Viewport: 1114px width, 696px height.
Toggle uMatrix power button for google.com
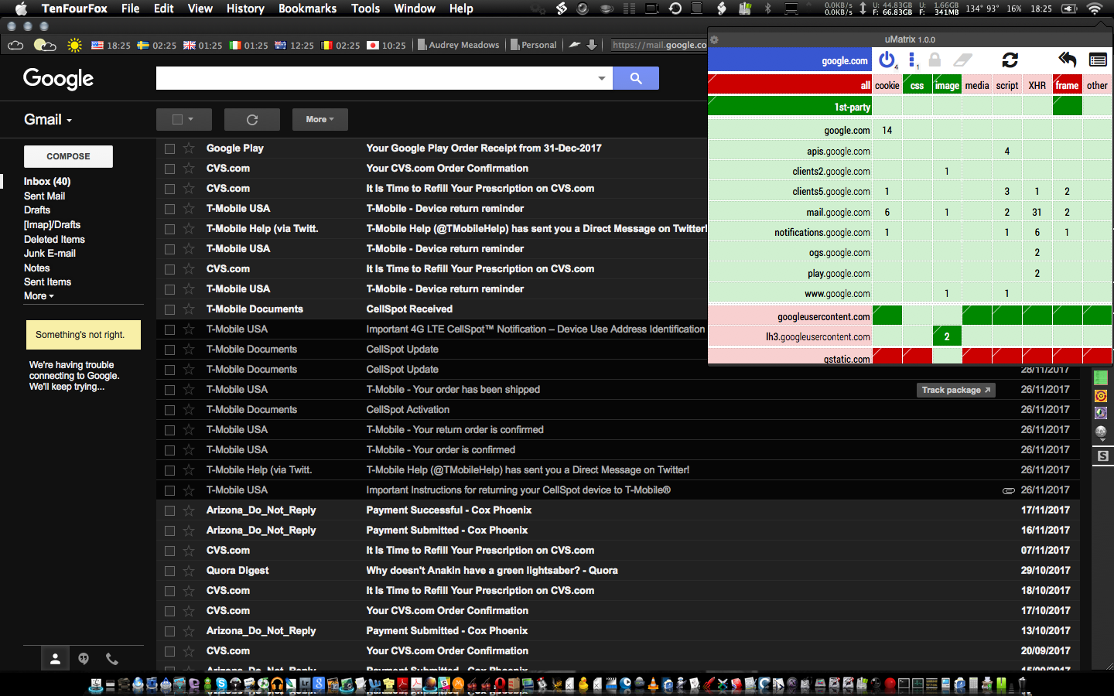tap(887, 60)
